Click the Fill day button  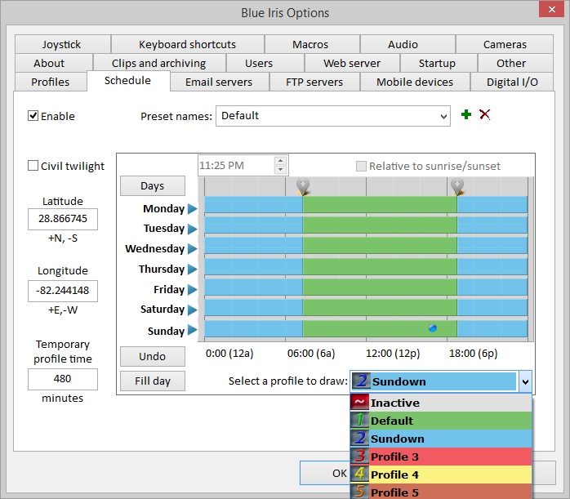pyautogui.click(x=153, y=381)
